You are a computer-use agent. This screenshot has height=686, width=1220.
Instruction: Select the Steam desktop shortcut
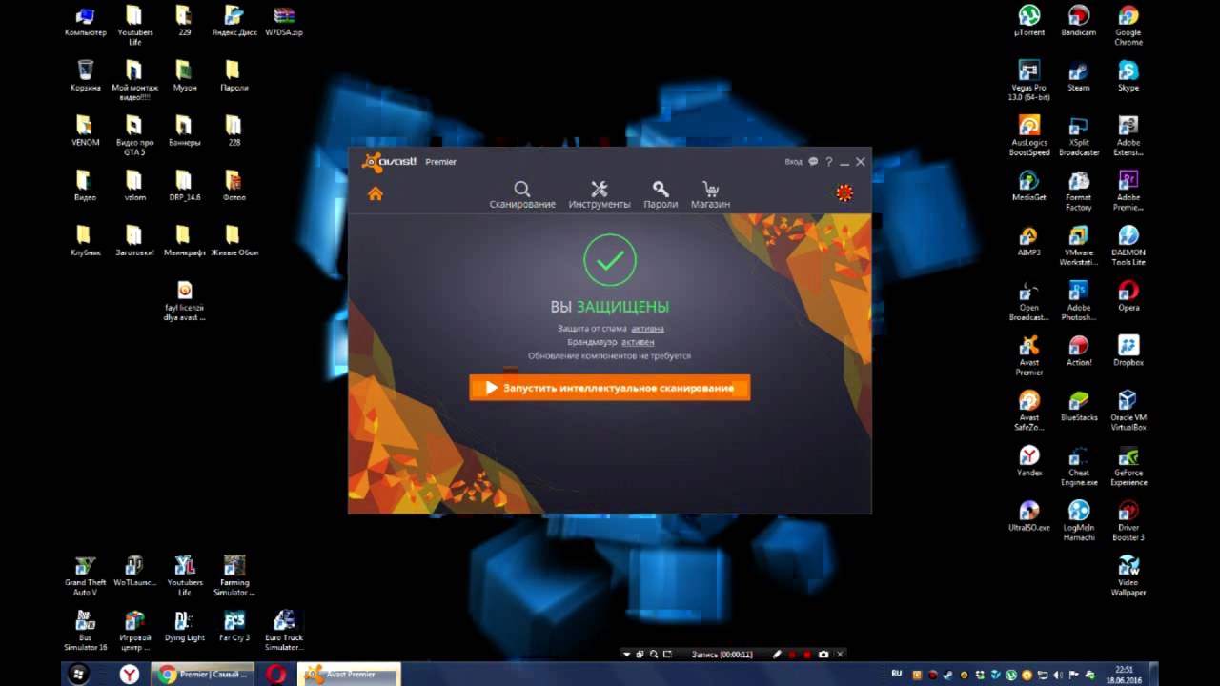coord(1078,76)
